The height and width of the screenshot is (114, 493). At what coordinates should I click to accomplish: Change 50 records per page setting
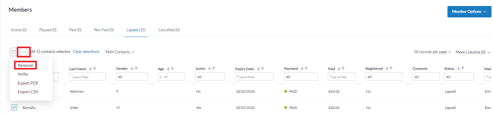(432, 52)
